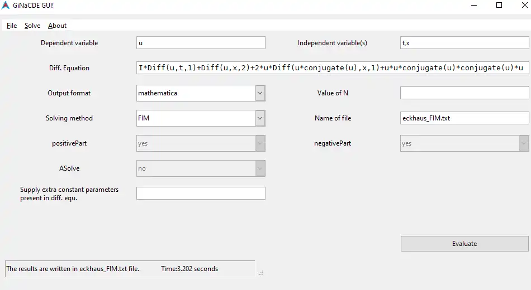Image resolution: width=531 pixels, height=290 pixels.
Task: Click the Dependent variable input field
Action: 201,43
